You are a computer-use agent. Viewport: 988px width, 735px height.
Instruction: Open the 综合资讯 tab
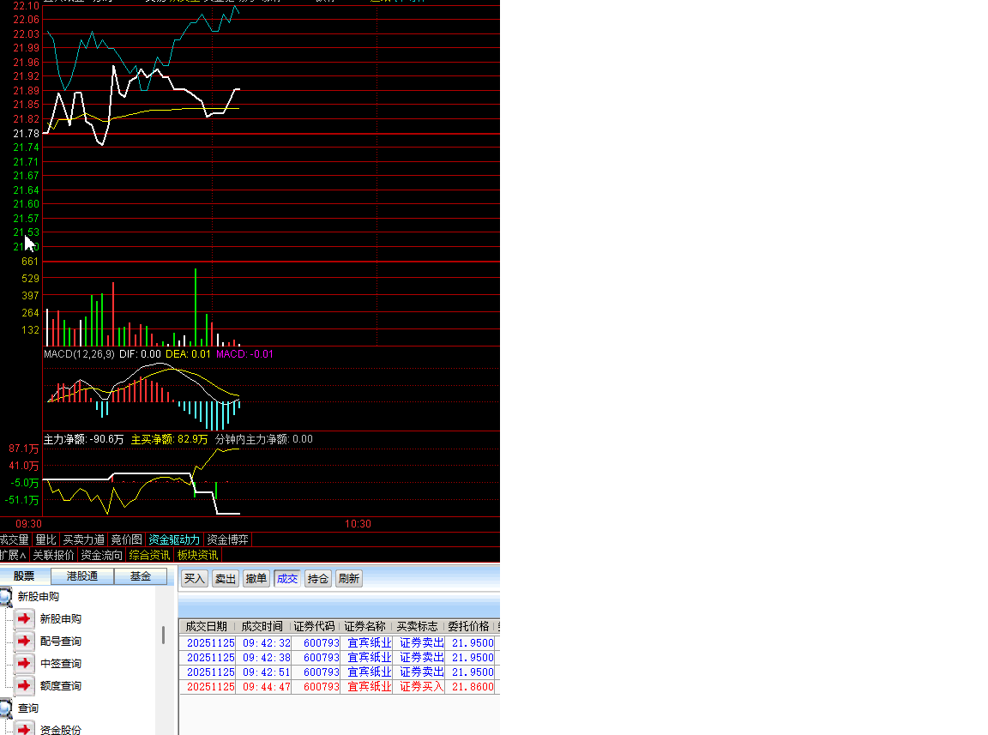point(149,555)
